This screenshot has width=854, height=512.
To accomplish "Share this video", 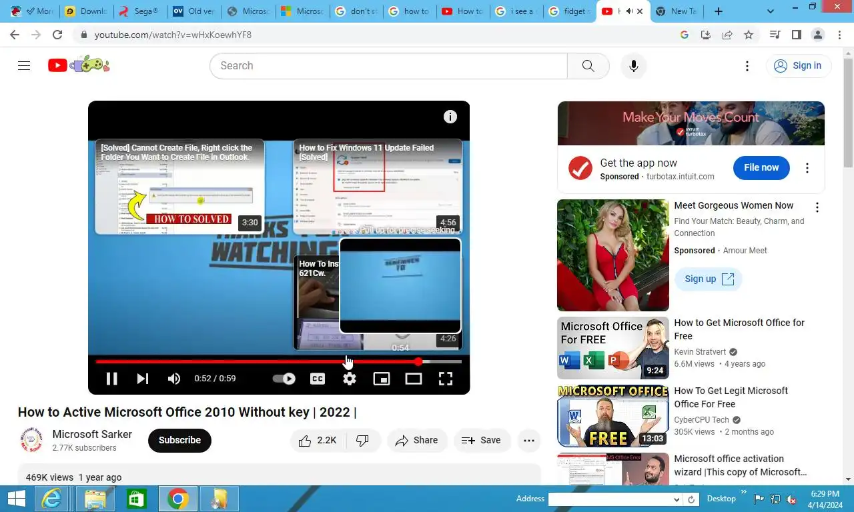I will point(417,440).
